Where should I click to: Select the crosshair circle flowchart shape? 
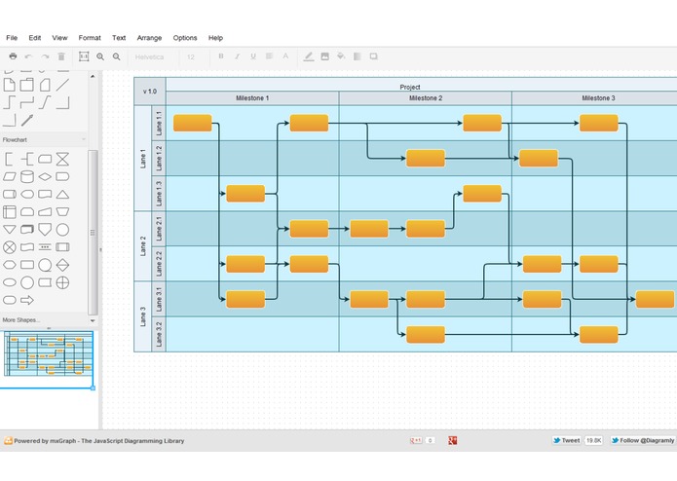click(62, 282)
